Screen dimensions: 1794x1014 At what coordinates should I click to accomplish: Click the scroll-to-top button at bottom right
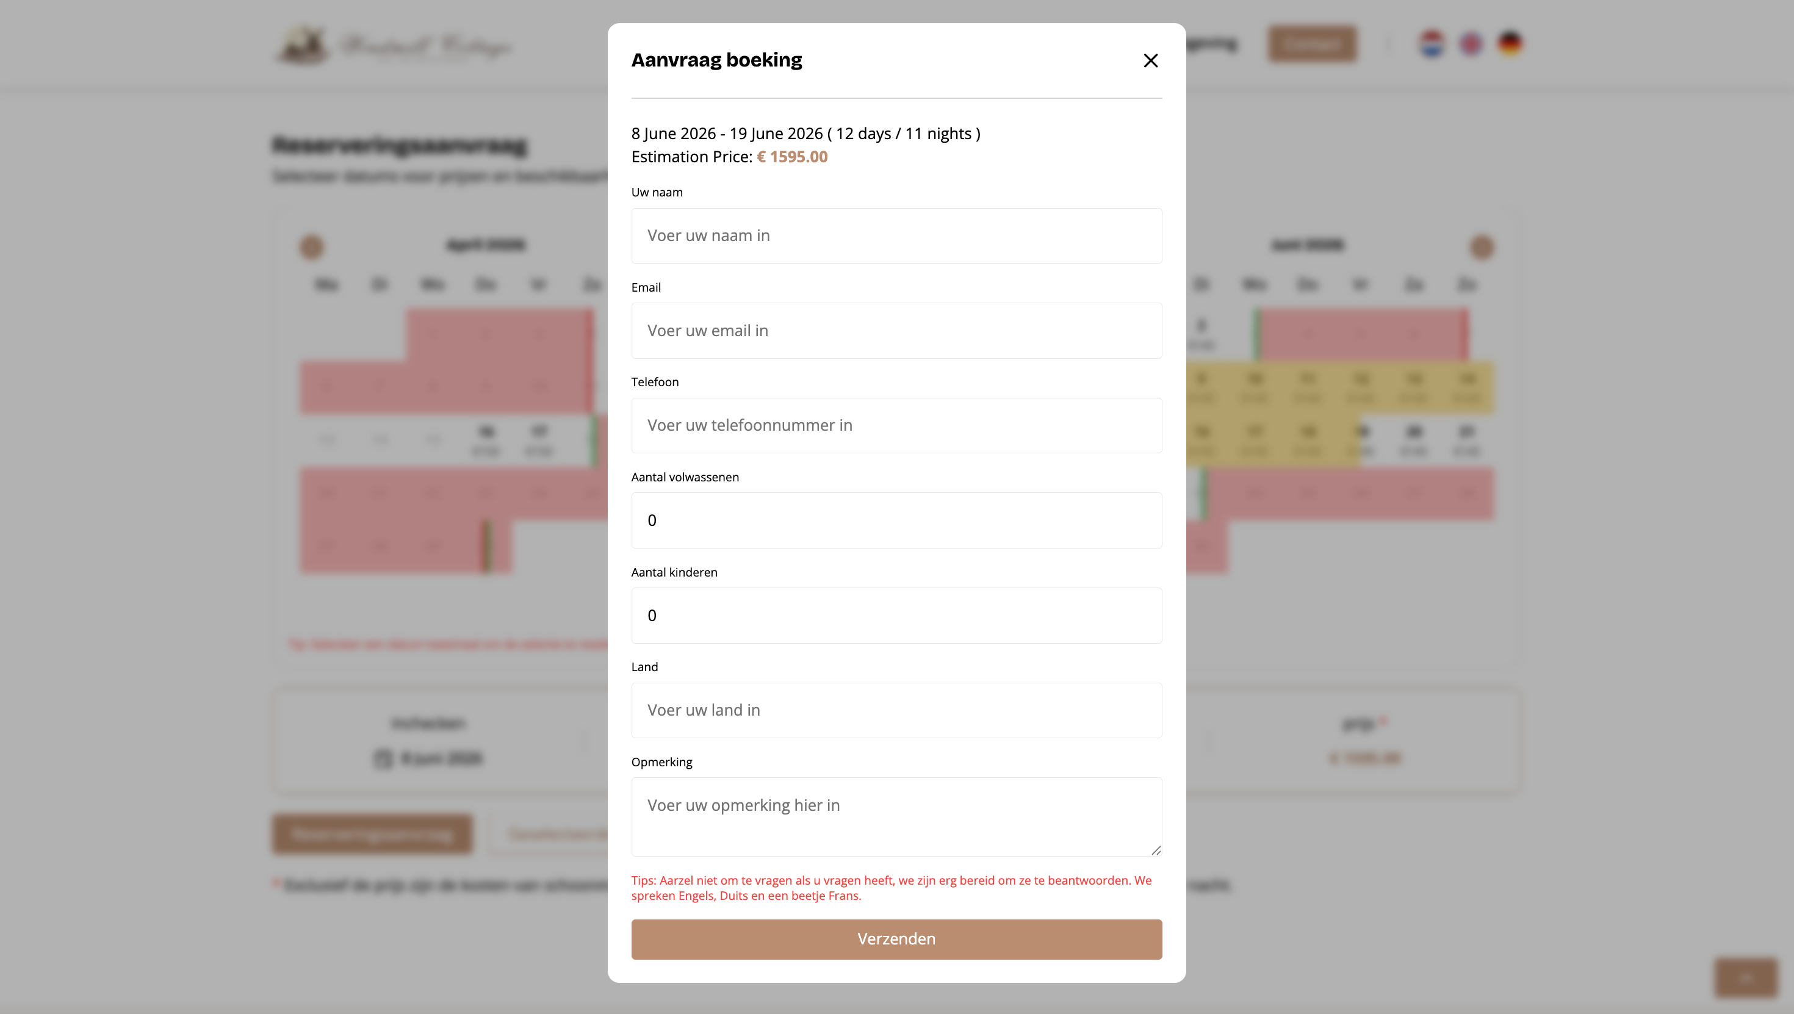tap(1745, 978)
